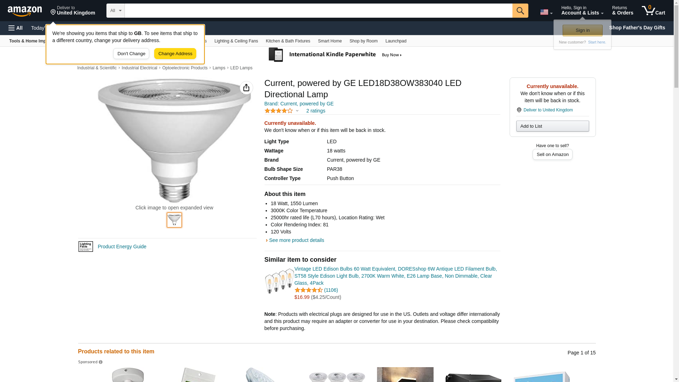
Task: Open the All hamburger menu
Action: coord(16,28)
